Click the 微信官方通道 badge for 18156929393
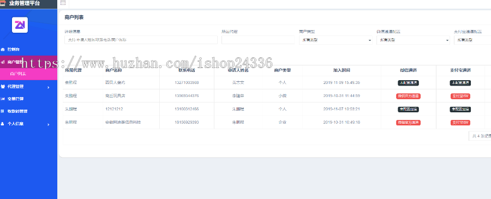 coord(408,123)
